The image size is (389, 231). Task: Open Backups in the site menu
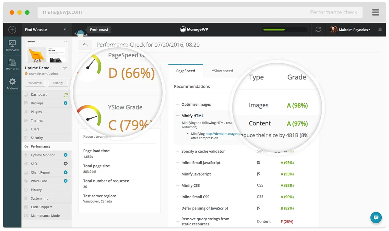(x=37, y=103)
